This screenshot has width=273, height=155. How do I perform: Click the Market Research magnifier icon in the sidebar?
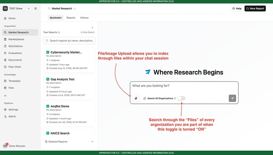5,32
